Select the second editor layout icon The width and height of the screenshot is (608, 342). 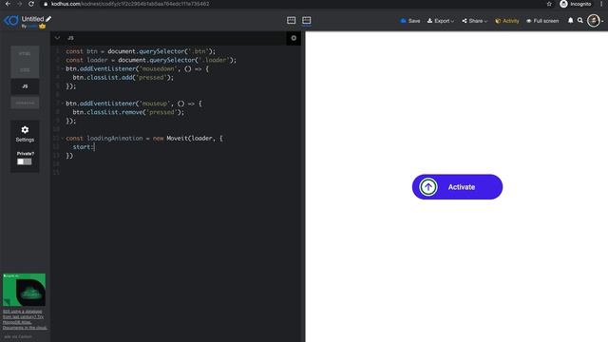[x=306, y=21]
